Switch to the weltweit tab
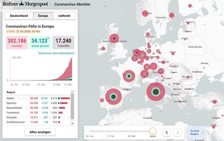This screenshot has height=141, width=224. (64, 16)
